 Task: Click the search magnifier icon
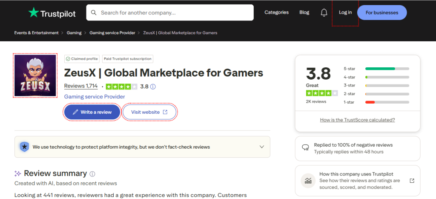(x=94, y=12)
